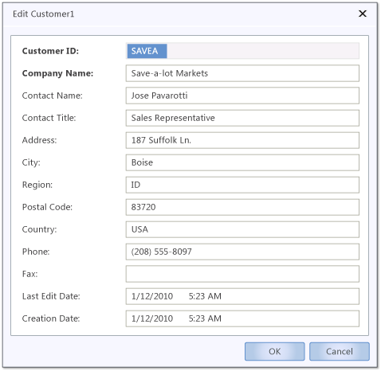This screenshot has height=371, width=381.
Task: Click the Customer ID label
Action: coord(50,51)
